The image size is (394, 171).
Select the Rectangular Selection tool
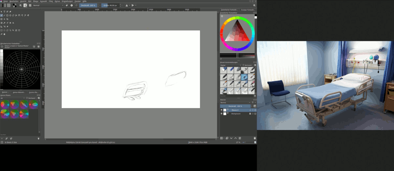(x=1, y=30)
